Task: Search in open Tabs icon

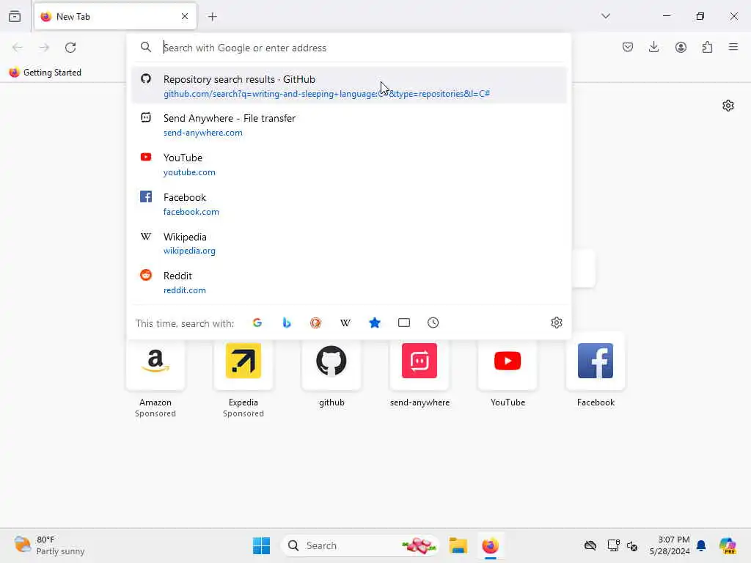Action: [404, 323]
